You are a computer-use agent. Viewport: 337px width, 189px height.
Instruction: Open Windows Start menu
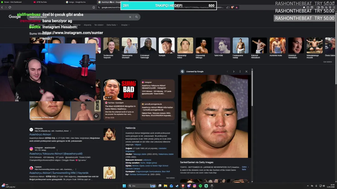pyautogui.click(x=124, y=186)
